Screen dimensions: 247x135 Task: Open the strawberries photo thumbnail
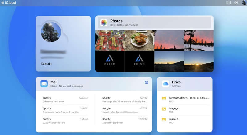110,40
